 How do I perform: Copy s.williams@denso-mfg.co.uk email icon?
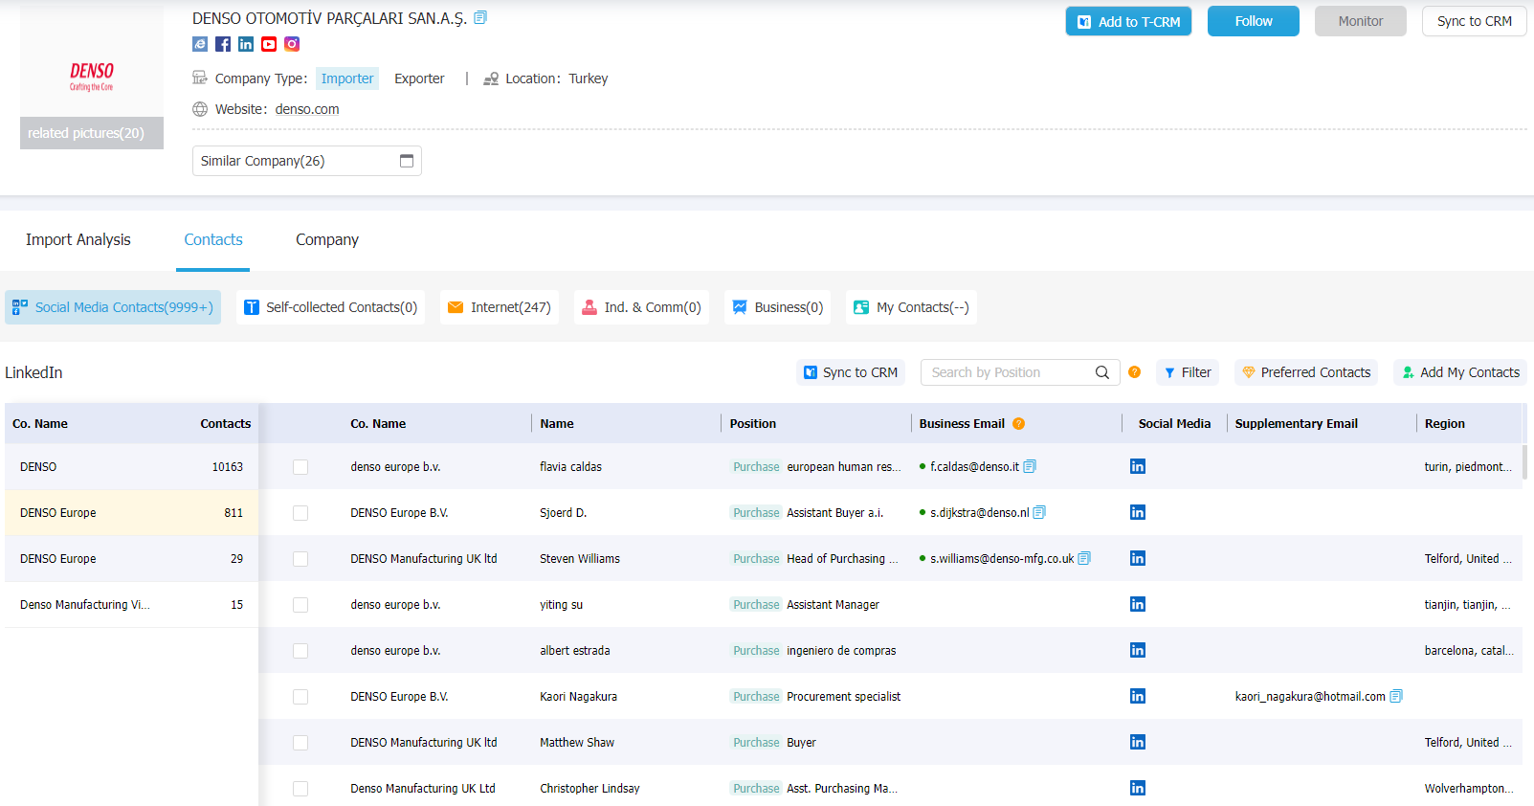point(1084,558)
